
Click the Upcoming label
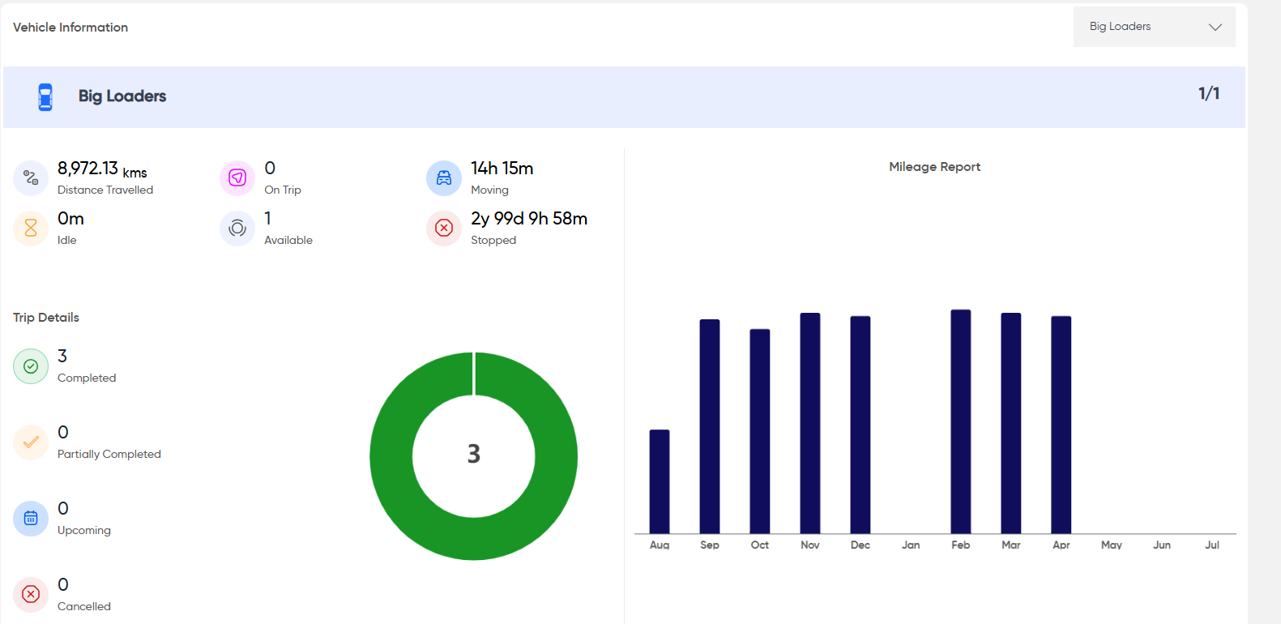(84, 531)
